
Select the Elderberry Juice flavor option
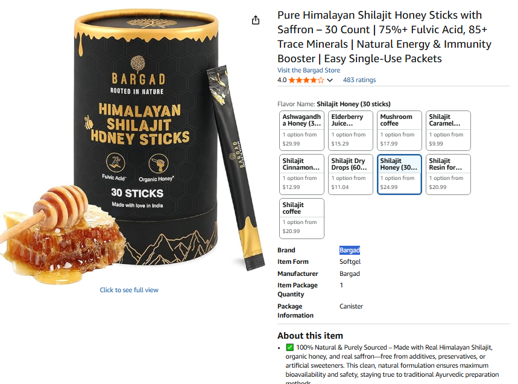350,130
